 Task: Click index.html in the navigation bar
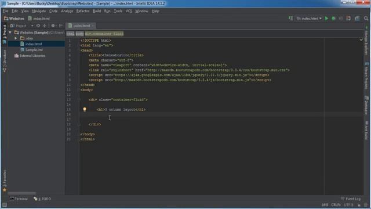[39, 19]
